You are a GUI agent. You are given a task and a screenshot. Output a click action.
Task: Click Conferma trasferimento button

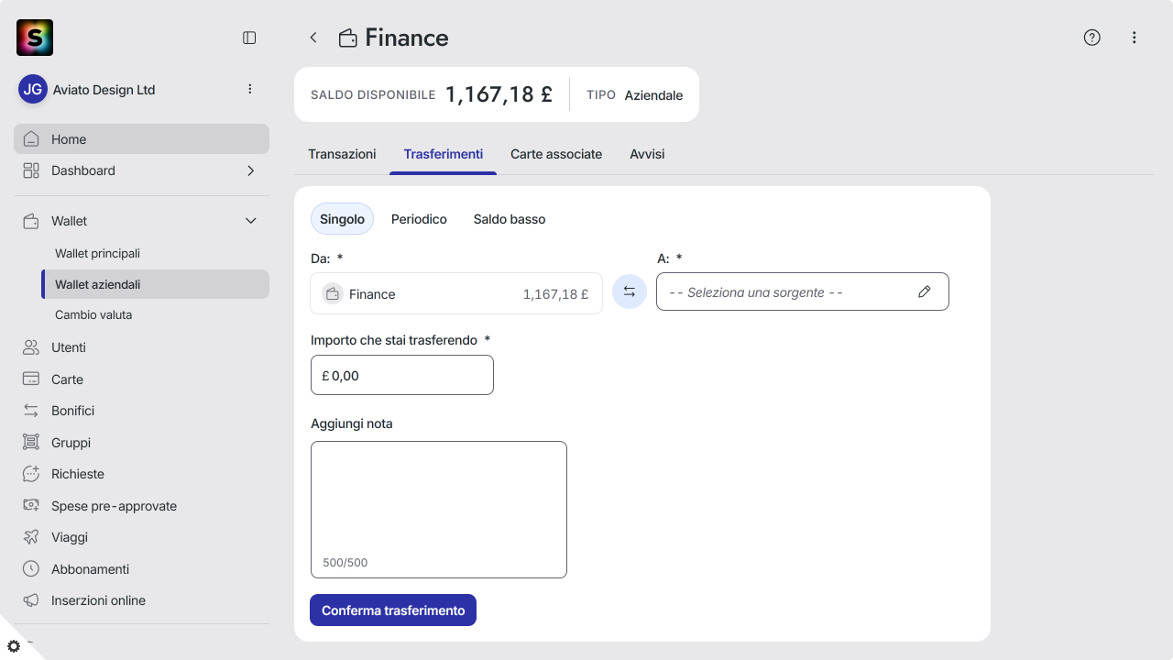393,610
